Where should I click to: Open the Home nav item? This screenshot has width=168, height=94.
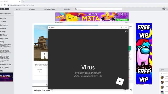pos(18,9)
